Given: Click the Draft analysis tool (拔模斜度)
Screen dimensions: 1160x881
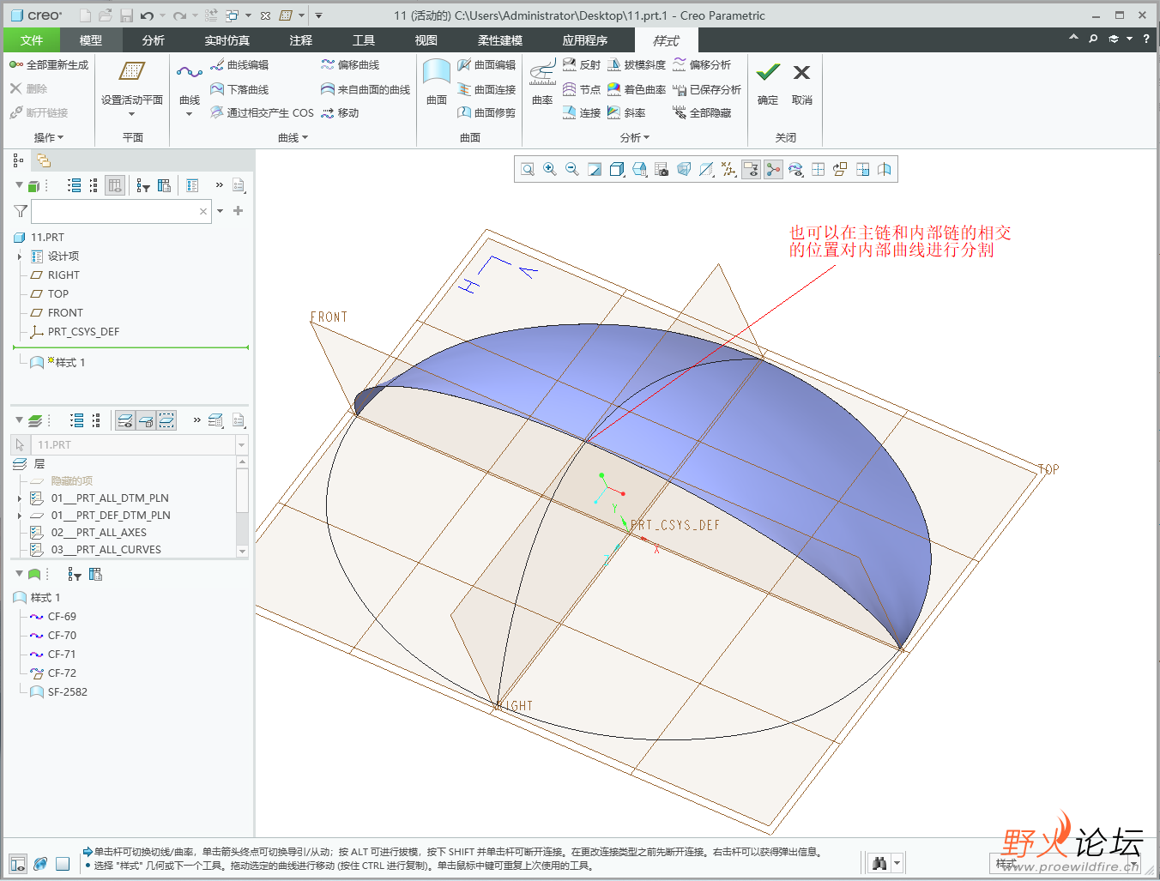Looking at the screenshot, I should click(637, 65).
